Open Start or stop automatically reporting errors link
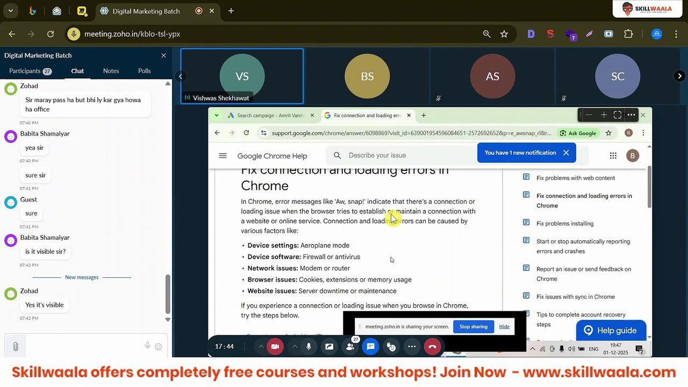Viewport: 688px width, 387px height. coord(583,246)
